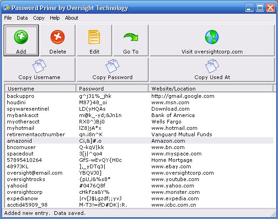Select the amazonid username
278x219 pixels.
coord(20,141)
